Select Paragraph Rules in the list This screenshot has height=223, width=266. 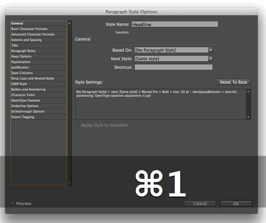23,51
